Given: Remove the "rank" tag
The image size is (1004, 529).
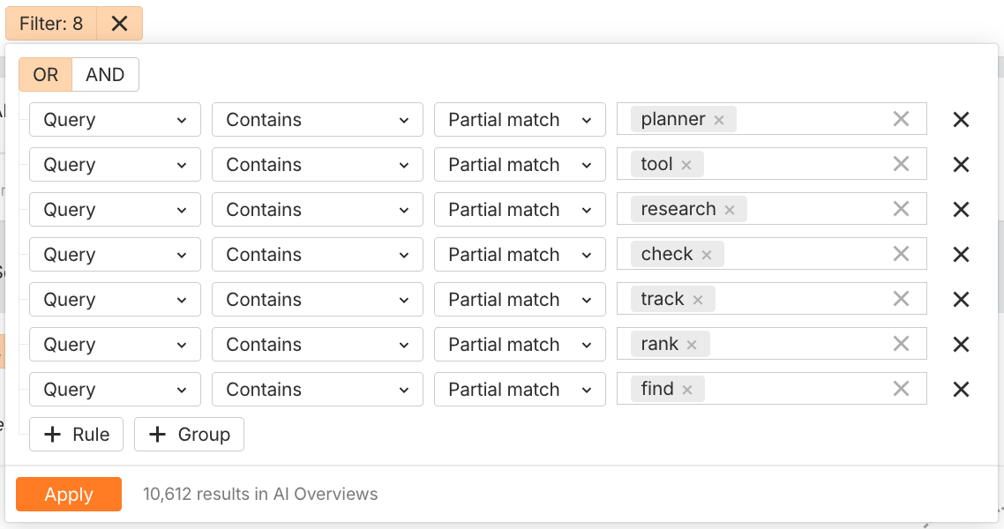Looking at the screenshot, I should pos(692,344).
